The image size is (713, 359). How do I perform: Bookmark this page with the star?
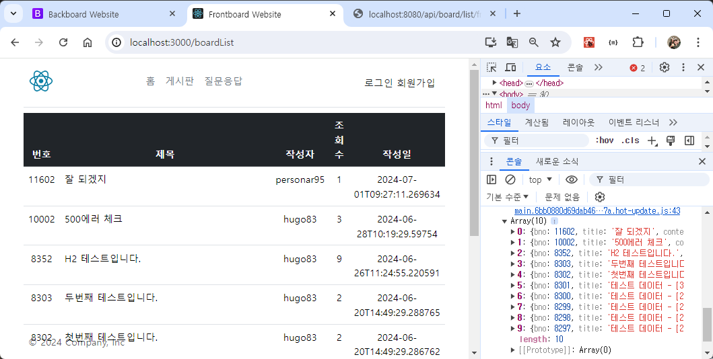pyautogui.click(x=555, y=42)
